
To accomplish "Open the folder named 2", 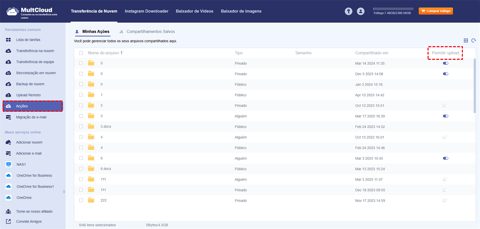I will (101, 106).
